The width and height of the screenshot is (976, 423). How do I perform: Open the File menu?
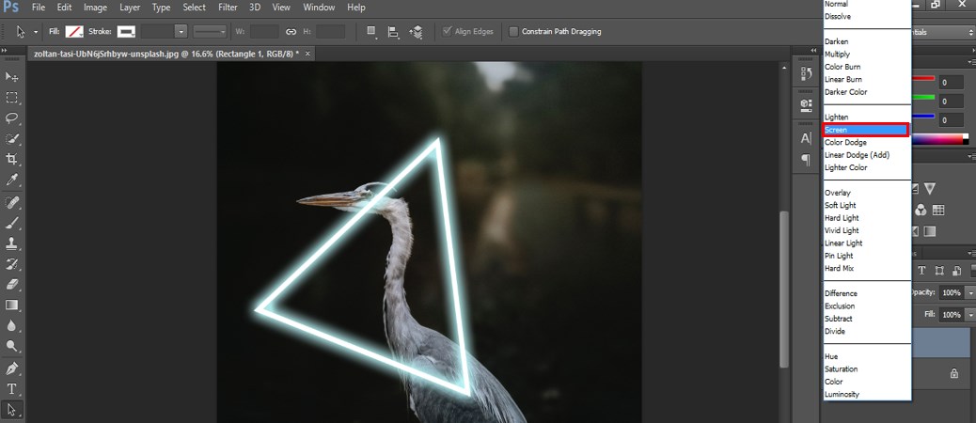38,8
